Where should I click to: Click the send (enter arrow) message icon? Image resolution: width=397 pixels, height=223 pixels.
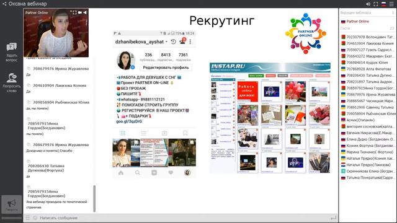(334, 217)
